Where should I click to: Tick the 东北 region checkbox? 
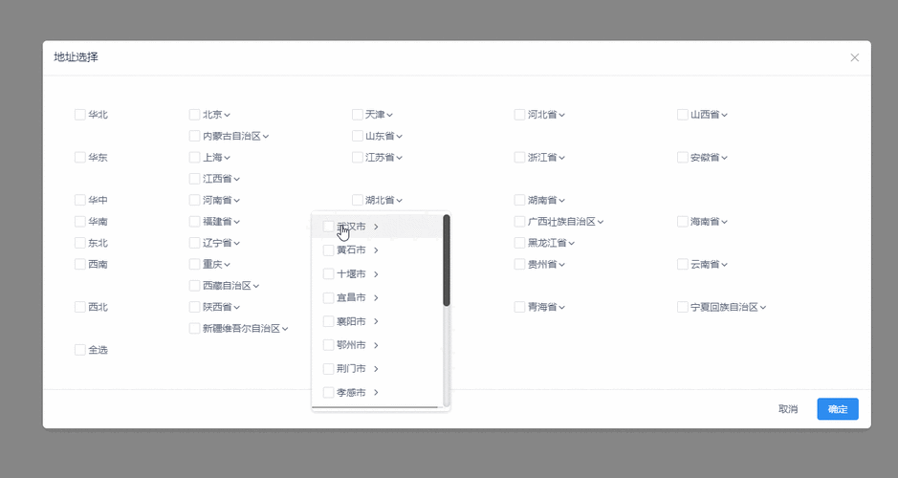(80, 243)
